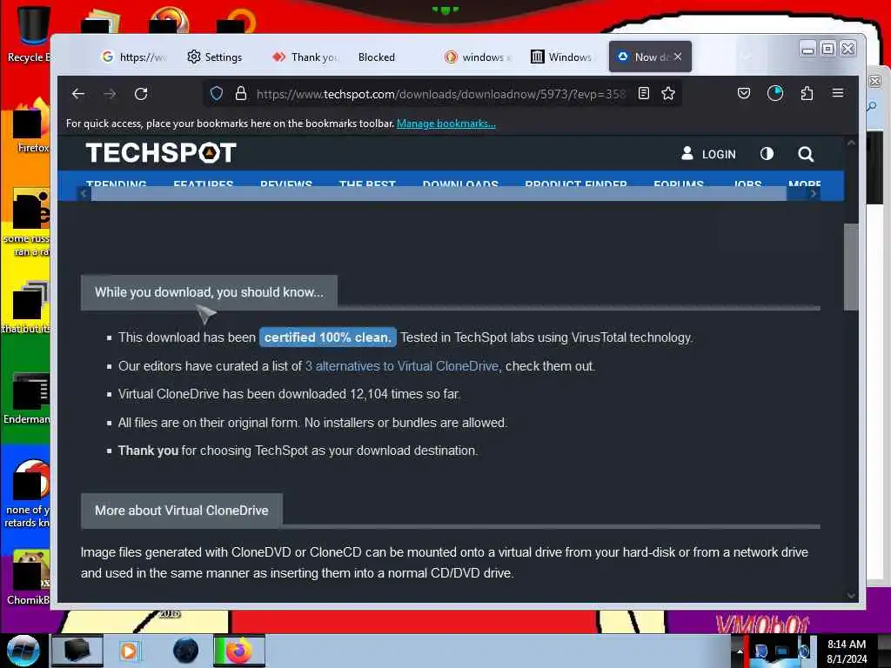This screenshot has width=891, height=668.
Task: Click the LOGIN user link
Action: tap(708, 153)
